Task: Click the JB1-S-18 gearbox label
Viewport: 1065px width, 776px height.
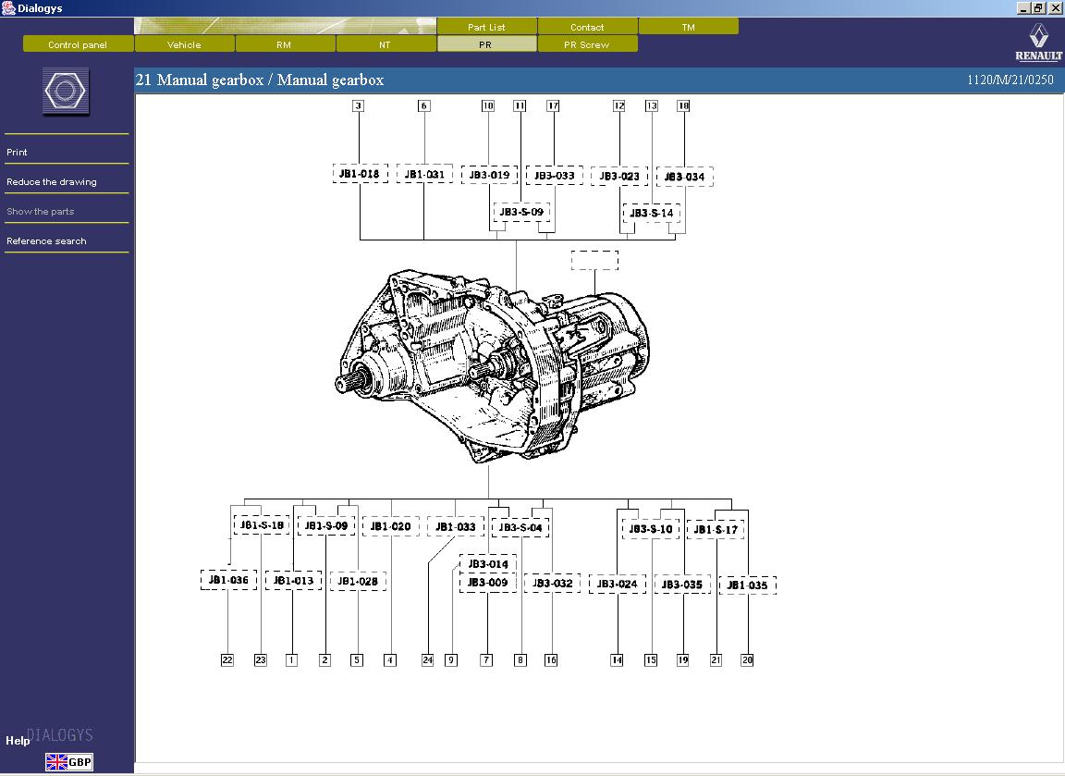Action: (262, 525)
